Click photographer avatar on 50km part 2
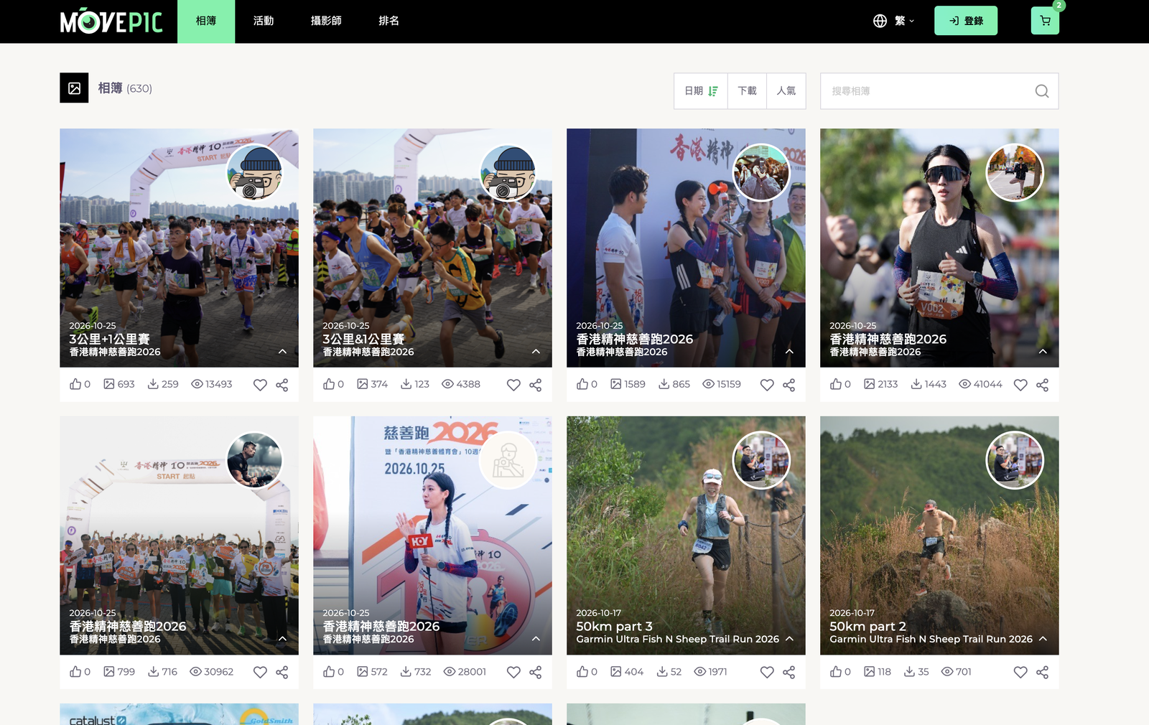1149x725 pixels. (1015, 460)
